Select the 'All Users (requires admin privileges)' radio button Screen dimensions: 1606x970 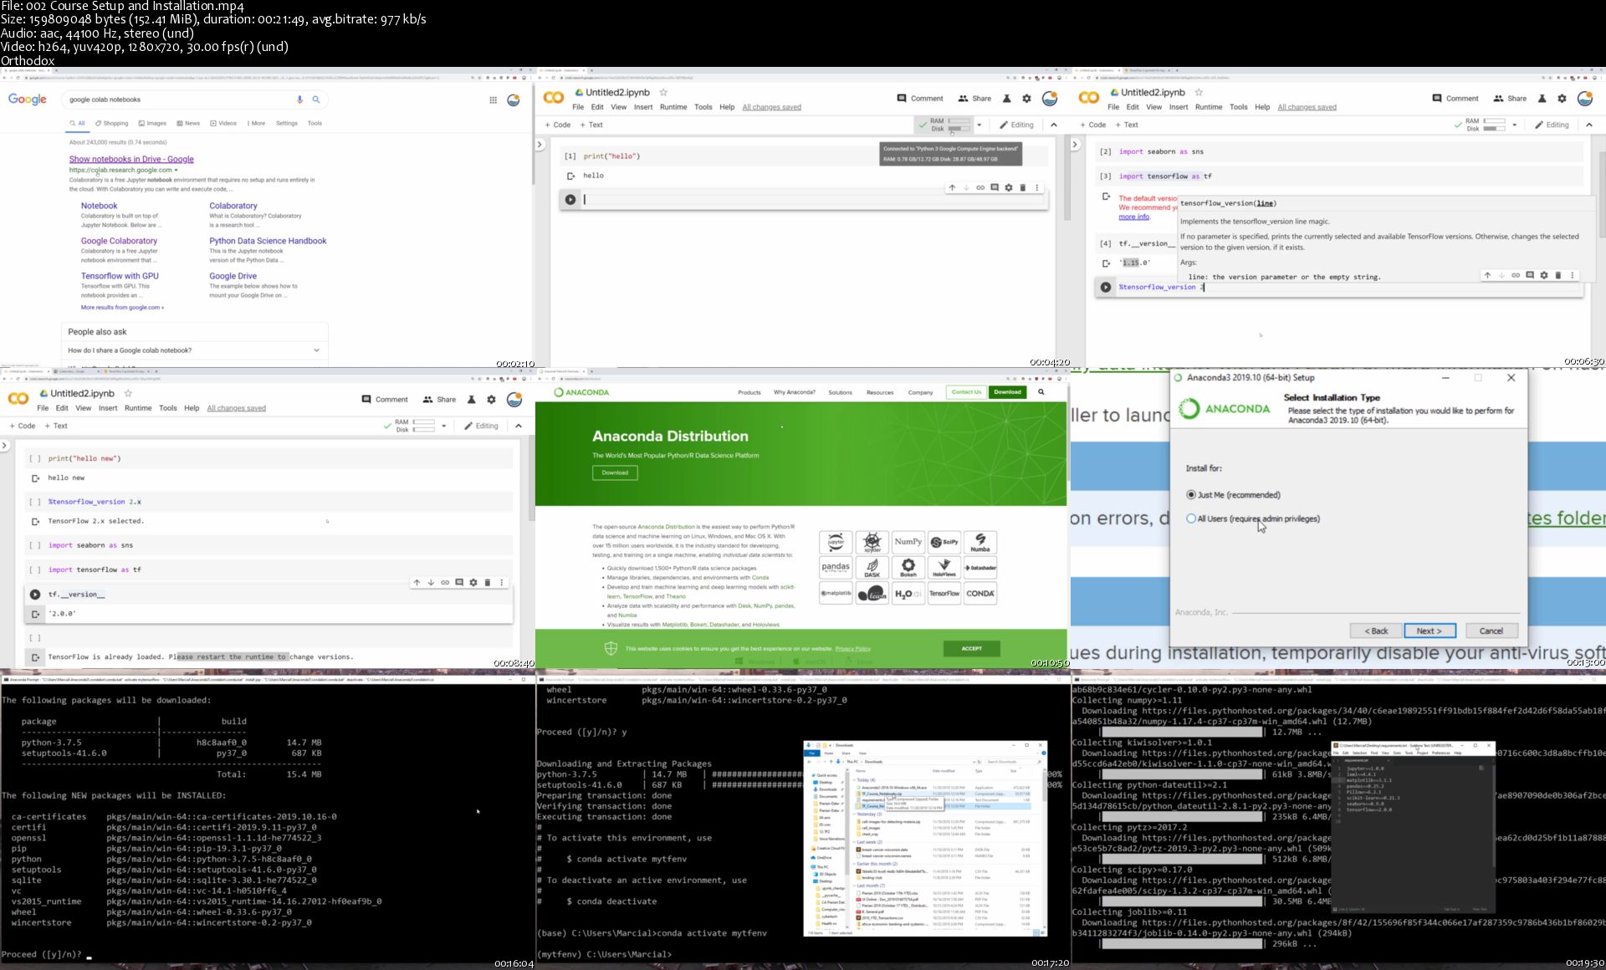pos(1191,518)
